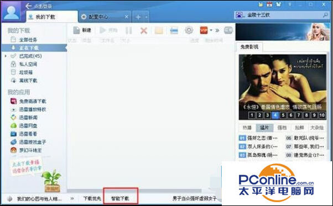Click the red X delete icon
333x206 pixels.
(144, 31)
